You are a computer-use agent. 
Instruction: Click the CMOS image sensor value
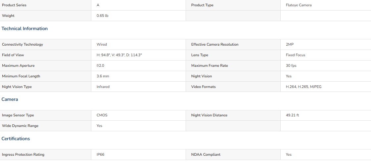(x=102, y=115)
